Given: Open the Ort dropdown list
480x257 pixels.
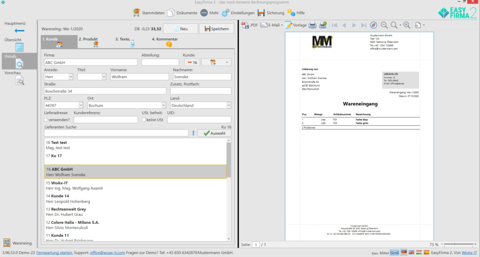Looking at the screenshot, I should [x=164, y=105].
